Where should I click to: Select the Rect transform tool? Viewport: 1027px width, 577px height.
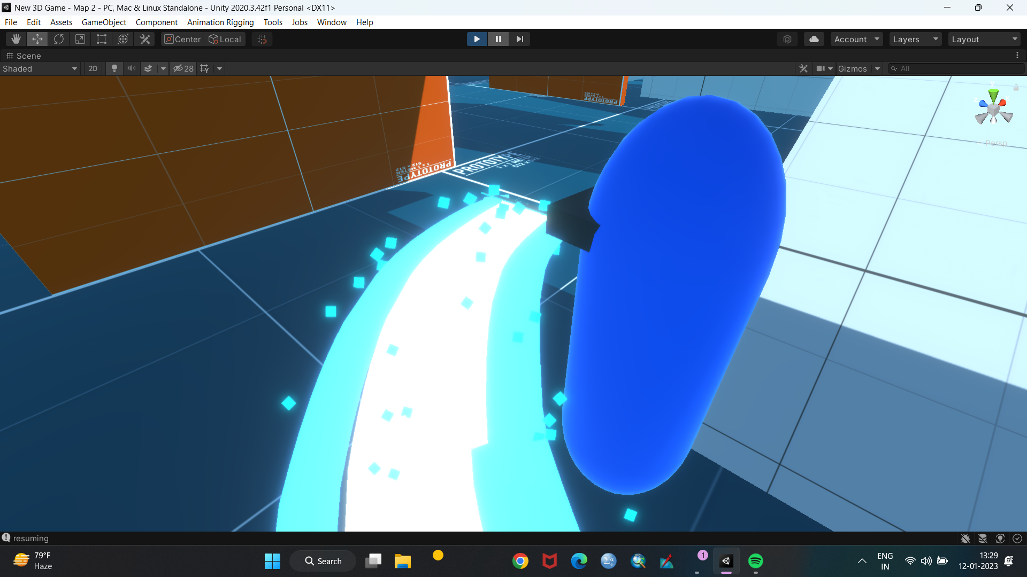click(x=102, y=39)
